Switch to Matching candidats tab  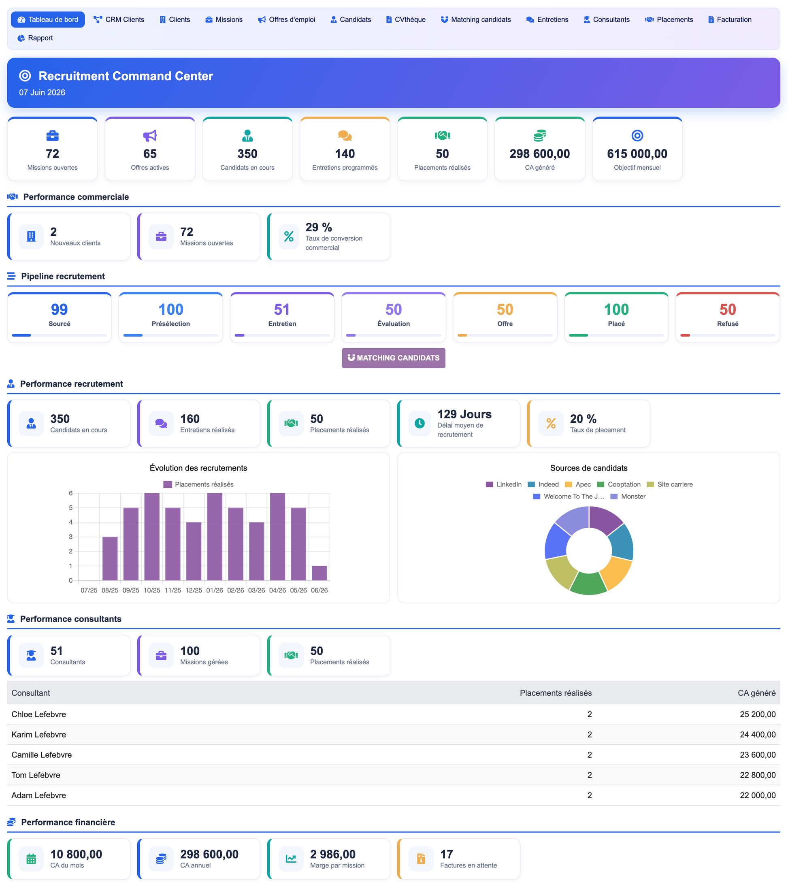pyautogui.click(x=475, y=20)
